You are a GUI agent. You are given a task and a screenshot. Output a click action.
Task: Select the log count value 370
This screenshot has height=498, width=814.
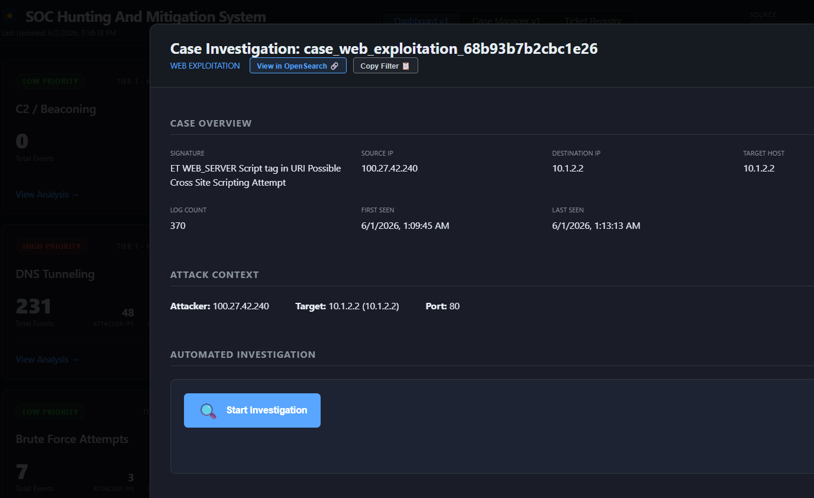[x=178, y=225]
